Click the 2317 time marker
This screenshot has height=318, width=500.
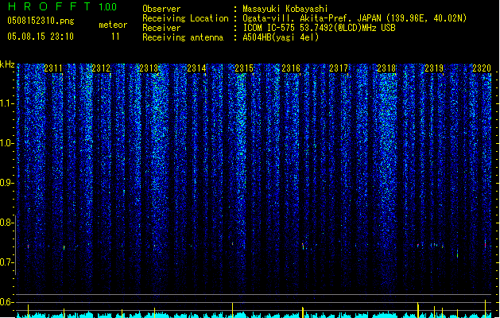click(x=339, y=68)
